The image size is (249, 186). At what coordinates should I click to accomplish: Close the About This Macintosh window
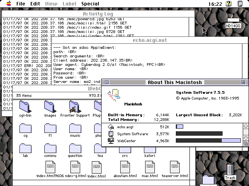[107, 82]
